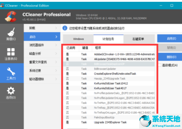This screenshot has height=129, width=182.
Task: Click the chevron beside 系统还原
Action: coord(56,71)
